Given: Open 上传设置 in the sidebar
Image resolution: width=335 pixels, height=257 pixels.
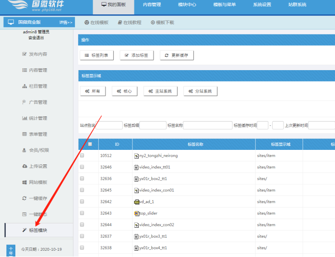Looking at the screenshot, I should click(x=35, y=166).
